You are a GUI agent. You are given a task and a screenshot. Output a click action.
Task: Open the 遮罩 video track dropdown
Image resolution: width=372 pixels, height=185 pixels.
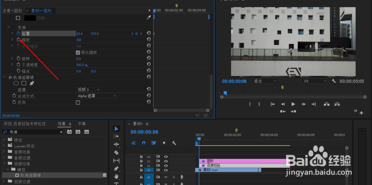coord(89,90)
